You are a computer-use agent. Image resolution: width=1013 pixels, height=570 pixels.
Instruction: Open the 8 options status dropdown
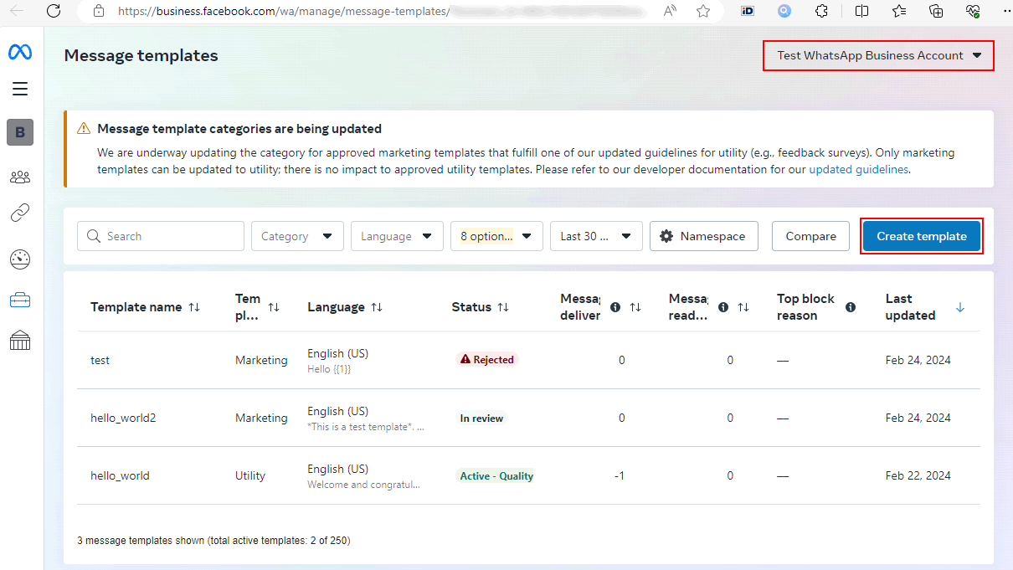pyautogui.click(x=496, y=236)
